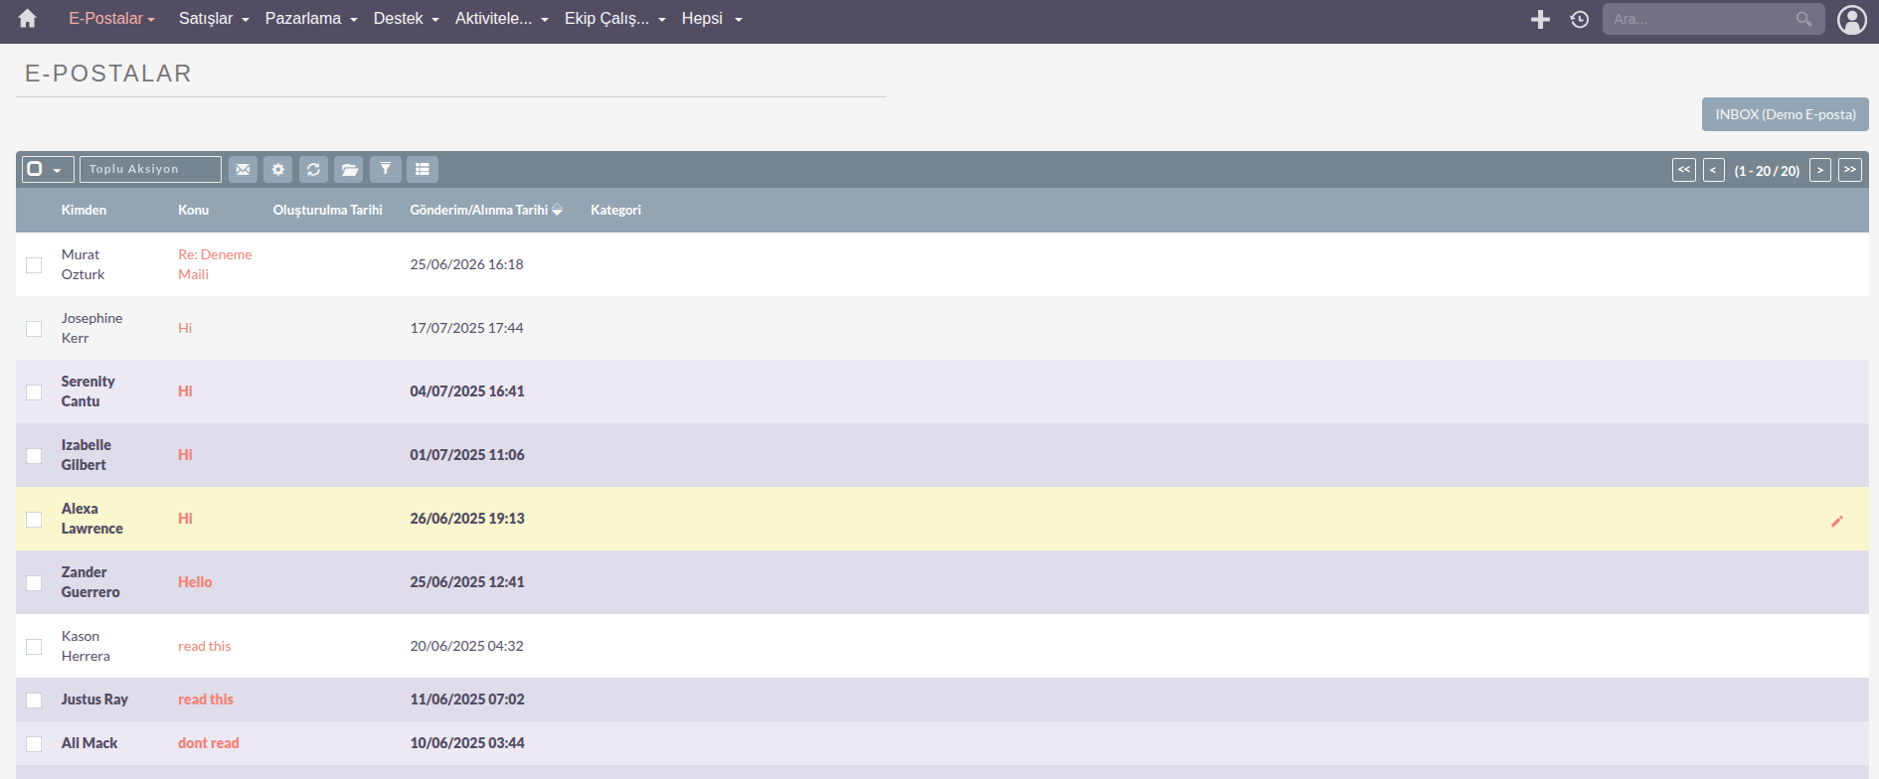1879x779 pixels.
Task: Click the INBOX (Demo E-posta) button
Action: pyautogui.click(x=1786, y=114)
